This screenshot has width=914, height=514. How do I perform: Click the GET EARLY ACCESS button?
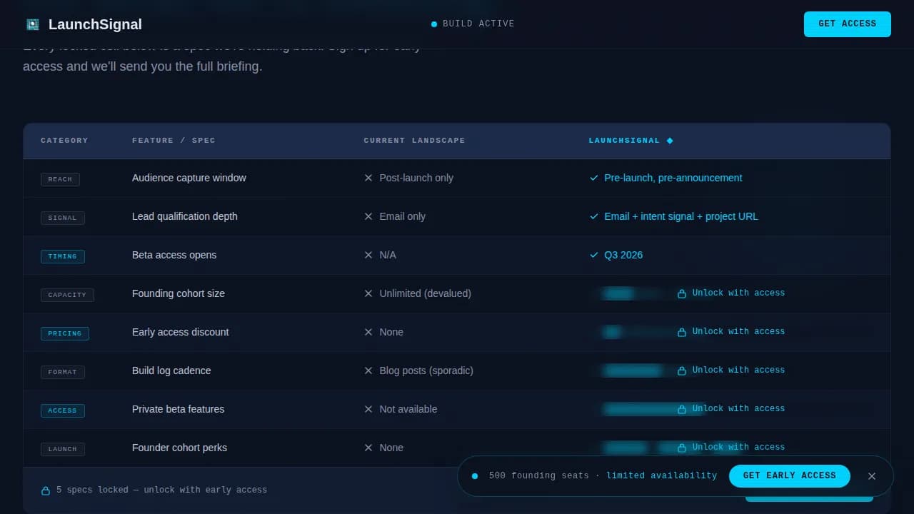pos(790,476)
